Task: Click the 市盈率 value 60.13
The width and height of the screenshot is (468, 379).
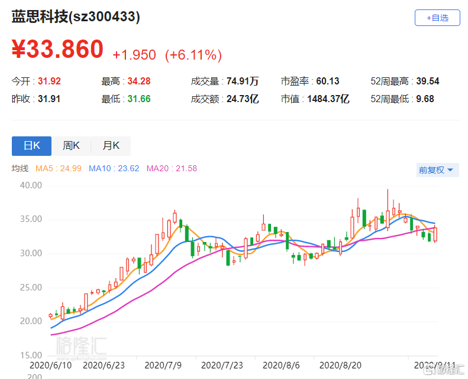Action: [328, 81]
